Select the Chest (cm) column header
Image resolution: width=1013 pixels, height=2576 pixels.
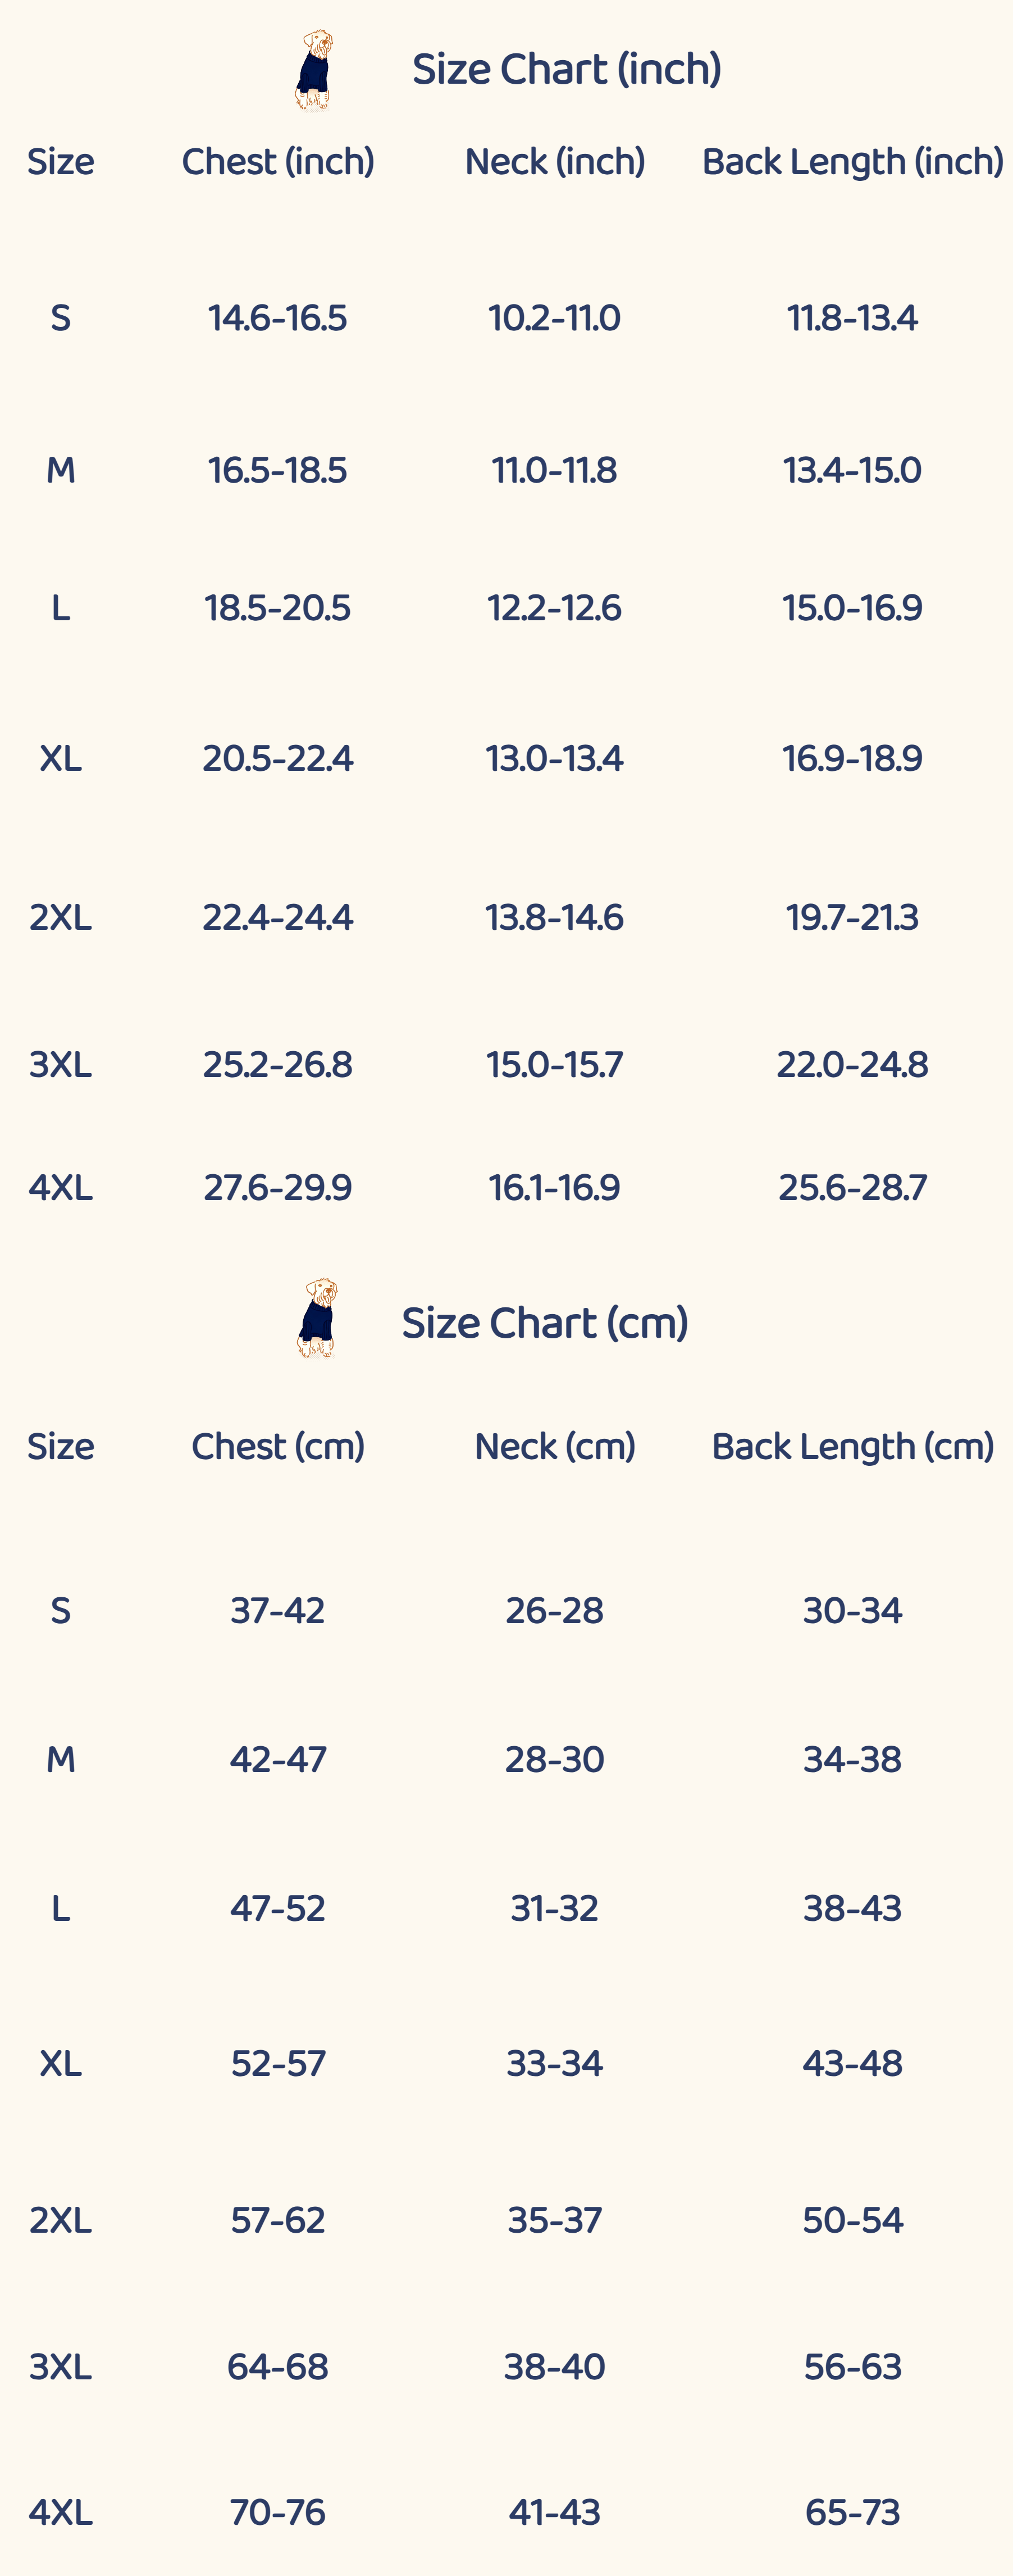pos(278,1446)
